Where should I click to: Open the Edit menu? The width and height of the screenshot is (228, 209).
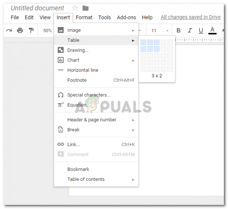point(29,17)
